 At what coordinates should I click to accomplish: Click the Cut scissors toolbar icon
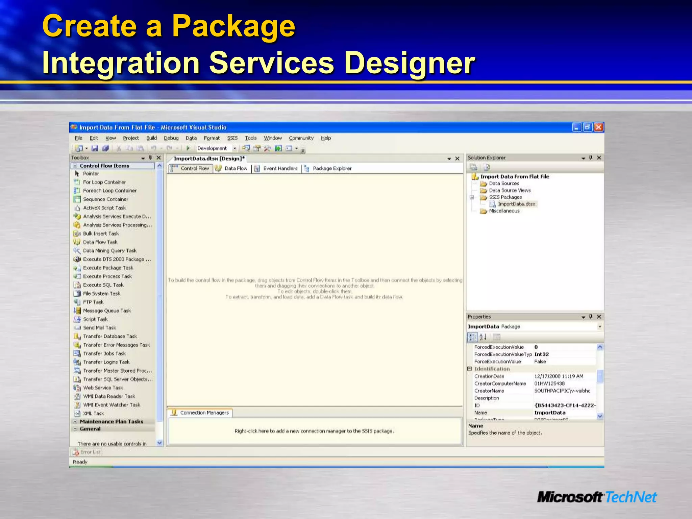(119, 148)
